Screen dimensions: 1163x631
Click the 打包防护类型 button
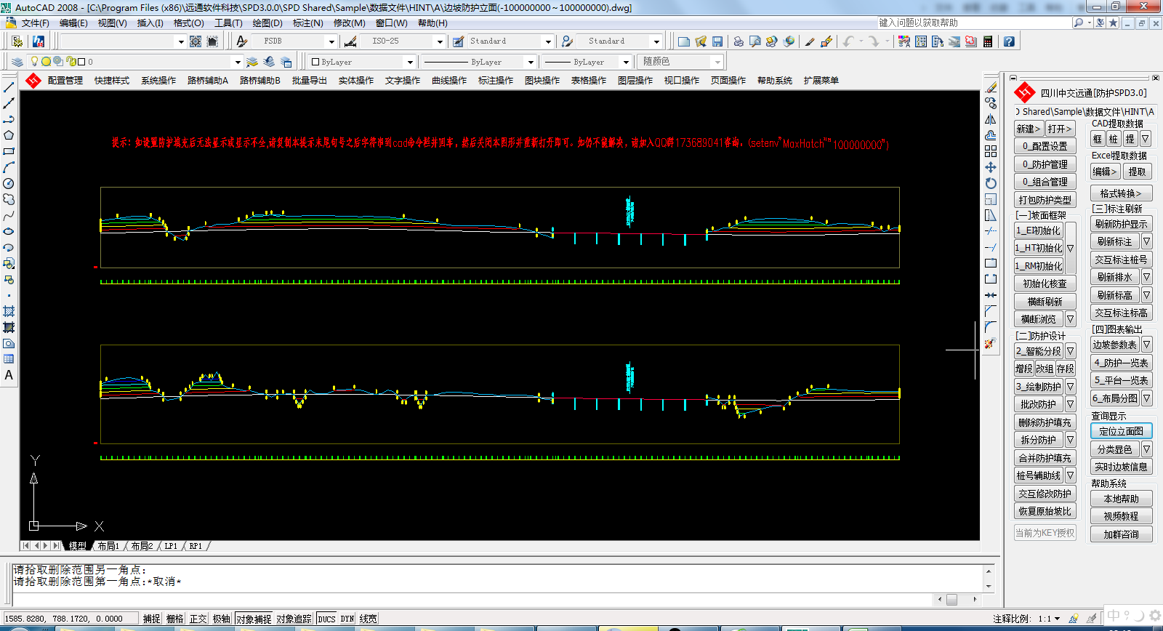pos(1045,200)
